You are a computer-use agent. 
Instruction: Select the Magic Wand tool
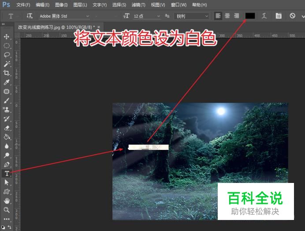click(7, 64)
